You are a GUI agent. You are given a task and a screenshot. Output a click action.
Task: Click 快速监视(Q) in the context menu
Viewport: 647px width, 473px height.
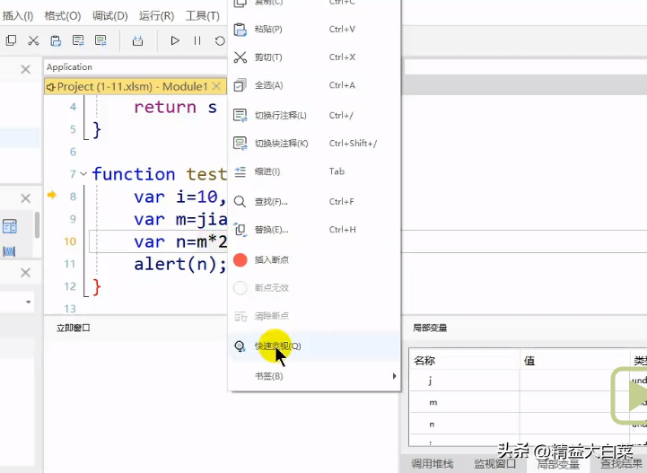[314, 346]
